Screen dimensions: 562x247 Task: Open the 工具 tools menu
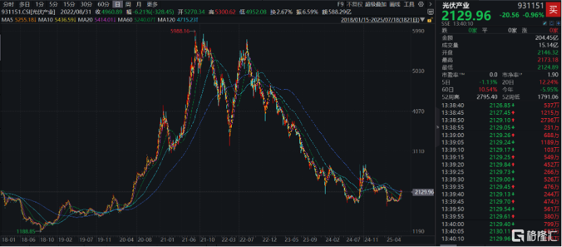pyautogui.click(x=409, y=4)
